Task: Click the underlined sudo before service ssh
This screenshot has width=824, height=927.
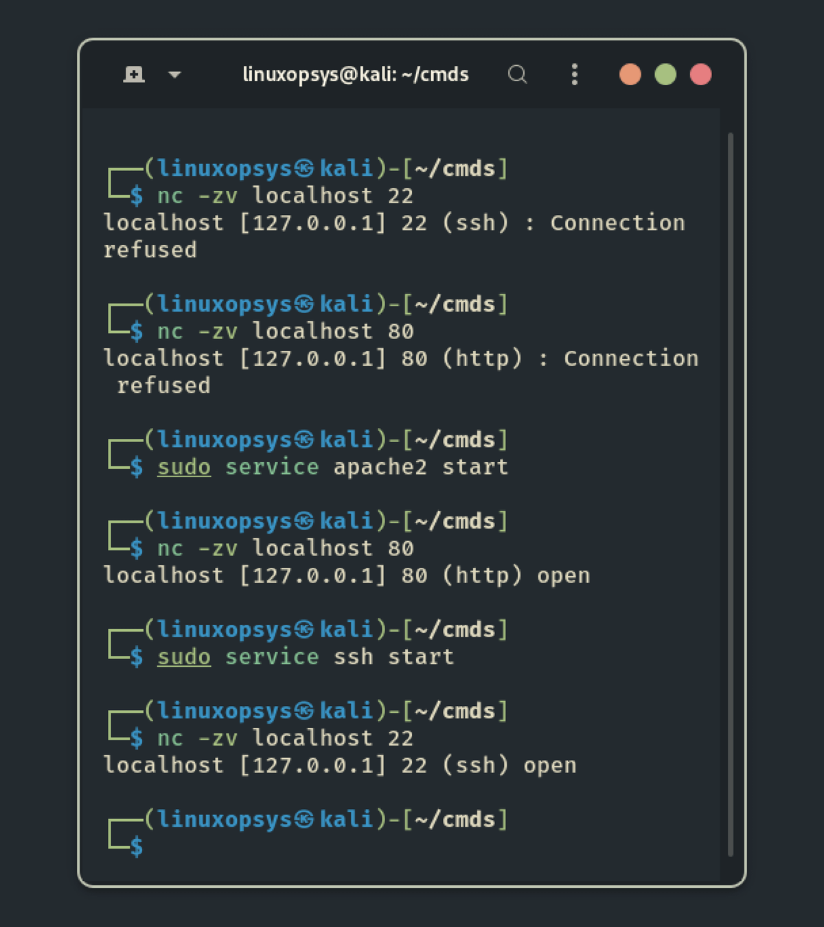Action: [x=183, y=657]
